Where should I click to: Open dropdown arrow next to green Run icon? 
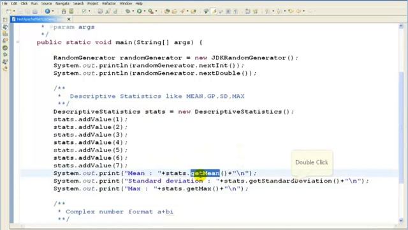point(145,11)
